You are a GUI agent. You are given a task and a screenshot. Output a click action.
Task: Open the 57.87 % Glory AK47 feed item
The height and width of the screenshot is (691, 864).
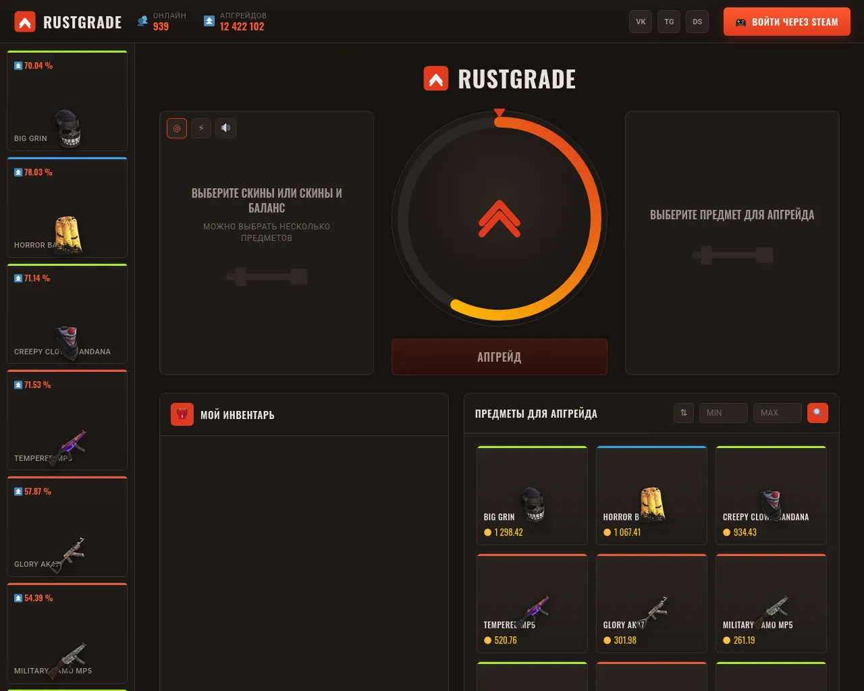67,526
